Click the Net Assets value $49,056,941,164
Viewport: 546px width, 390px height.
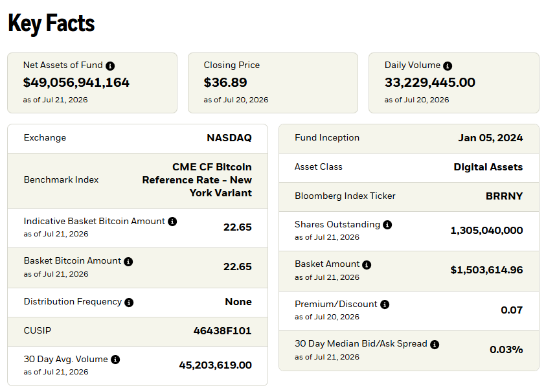click(76, 82)
